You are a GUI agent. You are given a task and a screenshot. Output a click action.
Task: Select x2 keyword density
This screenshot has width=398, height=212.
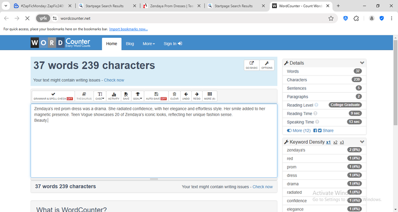(335, 142)
